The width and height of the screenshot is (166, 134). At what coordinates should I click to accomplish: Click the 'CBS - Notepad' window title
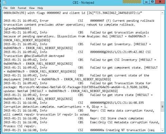point(84,2)
